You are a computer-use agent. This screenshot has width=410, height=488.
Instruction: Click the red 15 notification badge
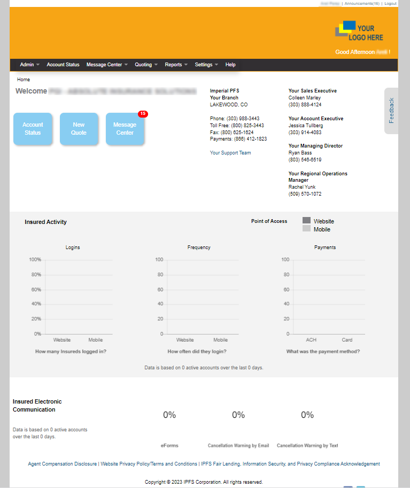(x=143, y=114)
